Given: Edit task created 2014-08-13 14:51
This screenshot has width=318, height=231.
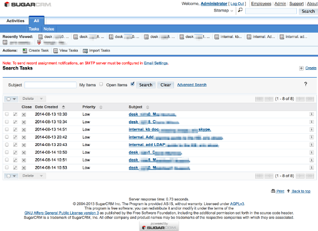Looking at the screenshot, I should (15, 129).
